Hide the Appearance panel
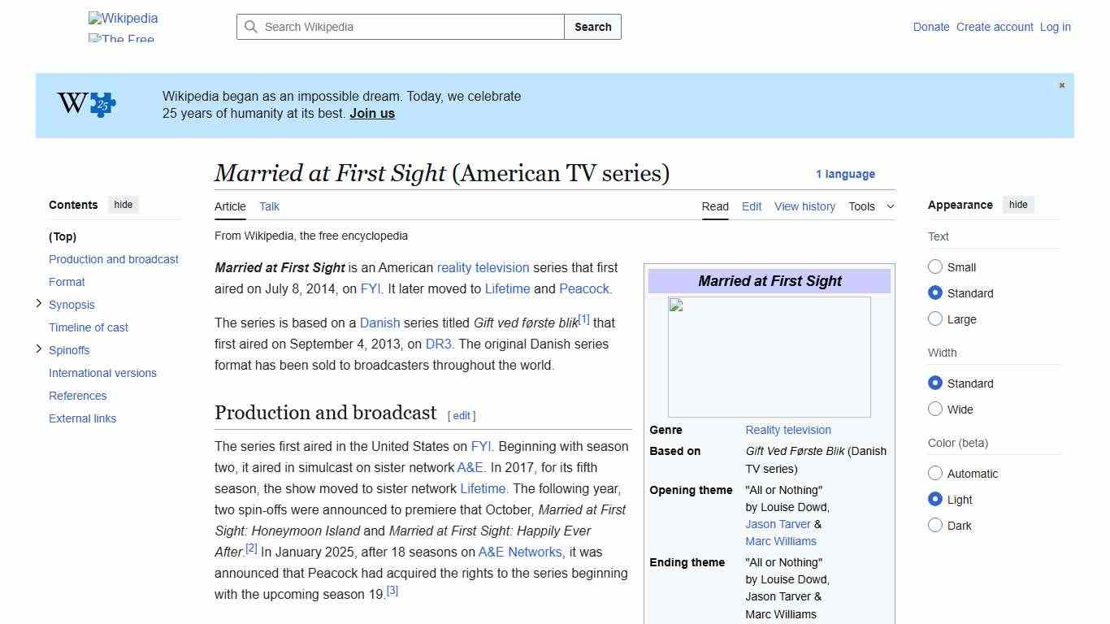The width and height of the screenshot is (1110, 624). 1018,205
